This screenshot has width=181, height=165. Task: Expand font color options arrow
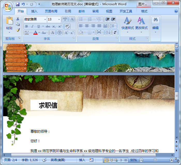[x=39, y=33]
